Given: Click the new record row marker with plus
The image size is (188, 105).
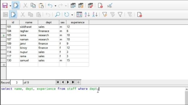Looking at the screenshot, I should tap(4, 65).
